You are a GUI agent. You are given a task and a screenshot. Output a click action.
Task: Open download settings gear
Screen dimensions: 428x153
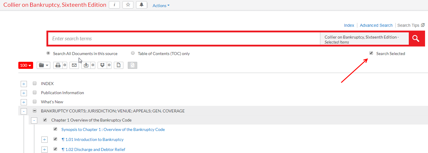93,65
